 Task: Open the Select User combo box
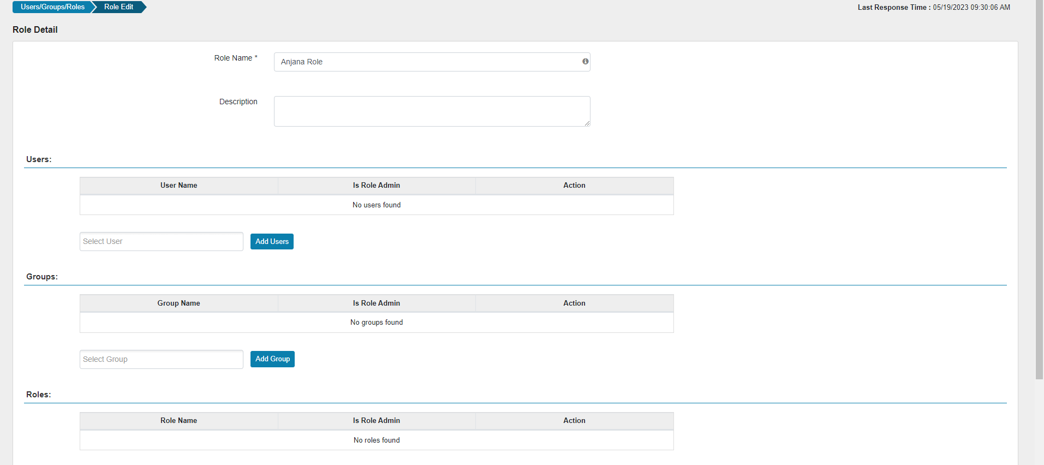click(161, 242)
